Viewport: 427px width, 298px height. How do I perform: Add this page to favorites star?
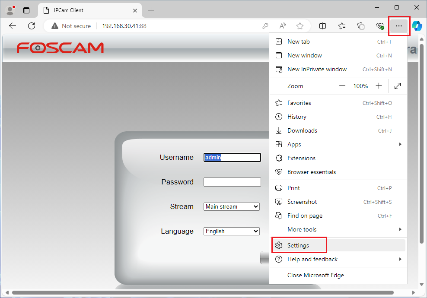click(x=300, y=26)
